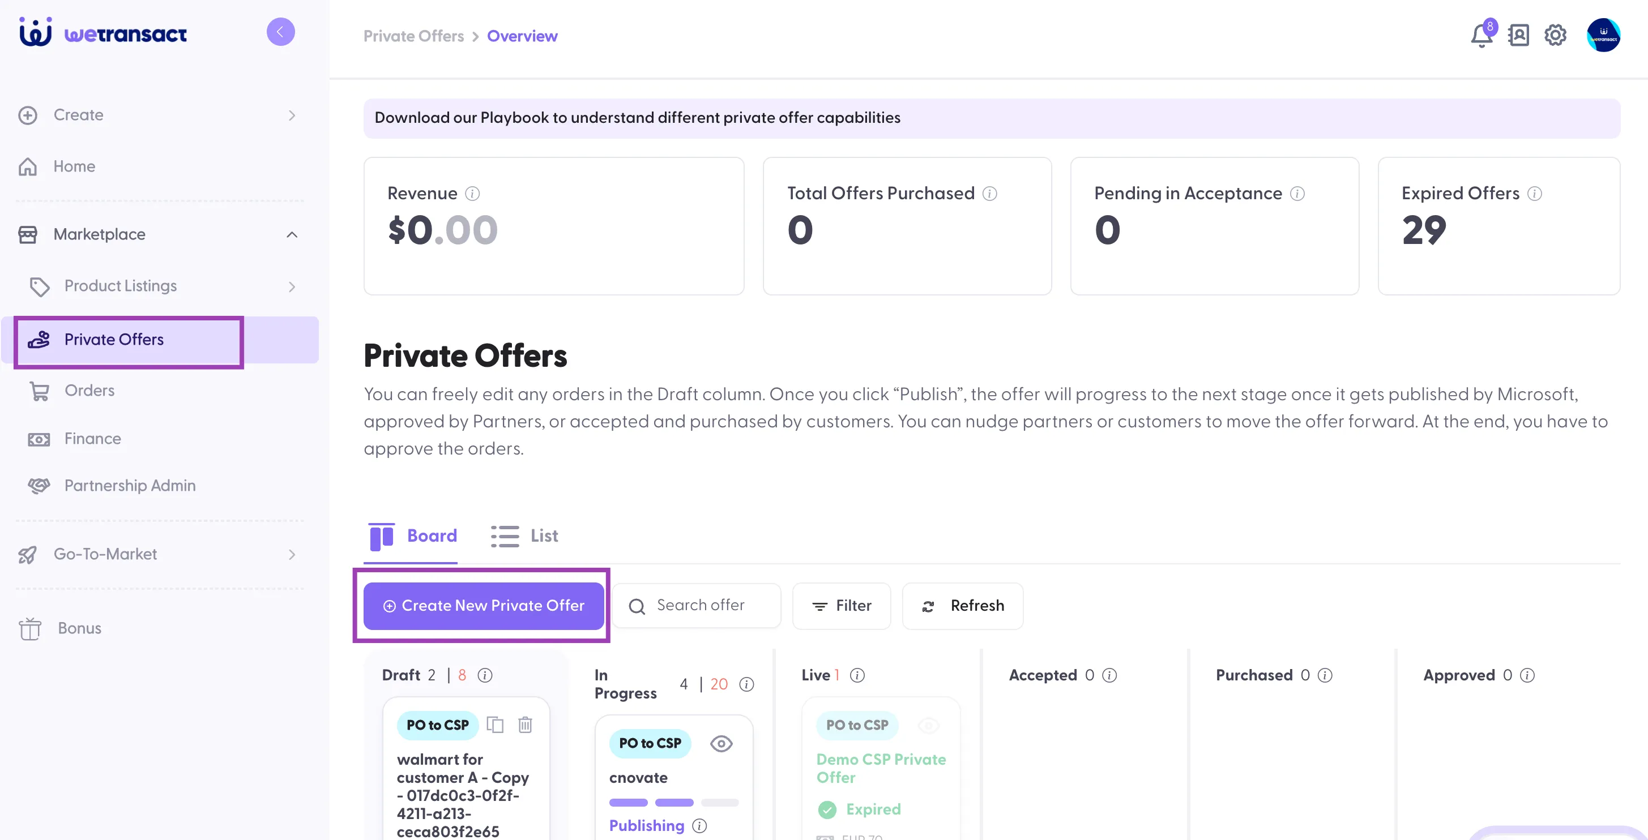Click Pending in Acceptance info icon
The width and height of the screenshot is (1648, 840).
1297,193
